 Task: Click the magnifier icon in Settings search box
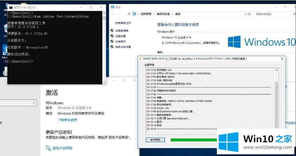pyautogui.click(x=34, y=103)
